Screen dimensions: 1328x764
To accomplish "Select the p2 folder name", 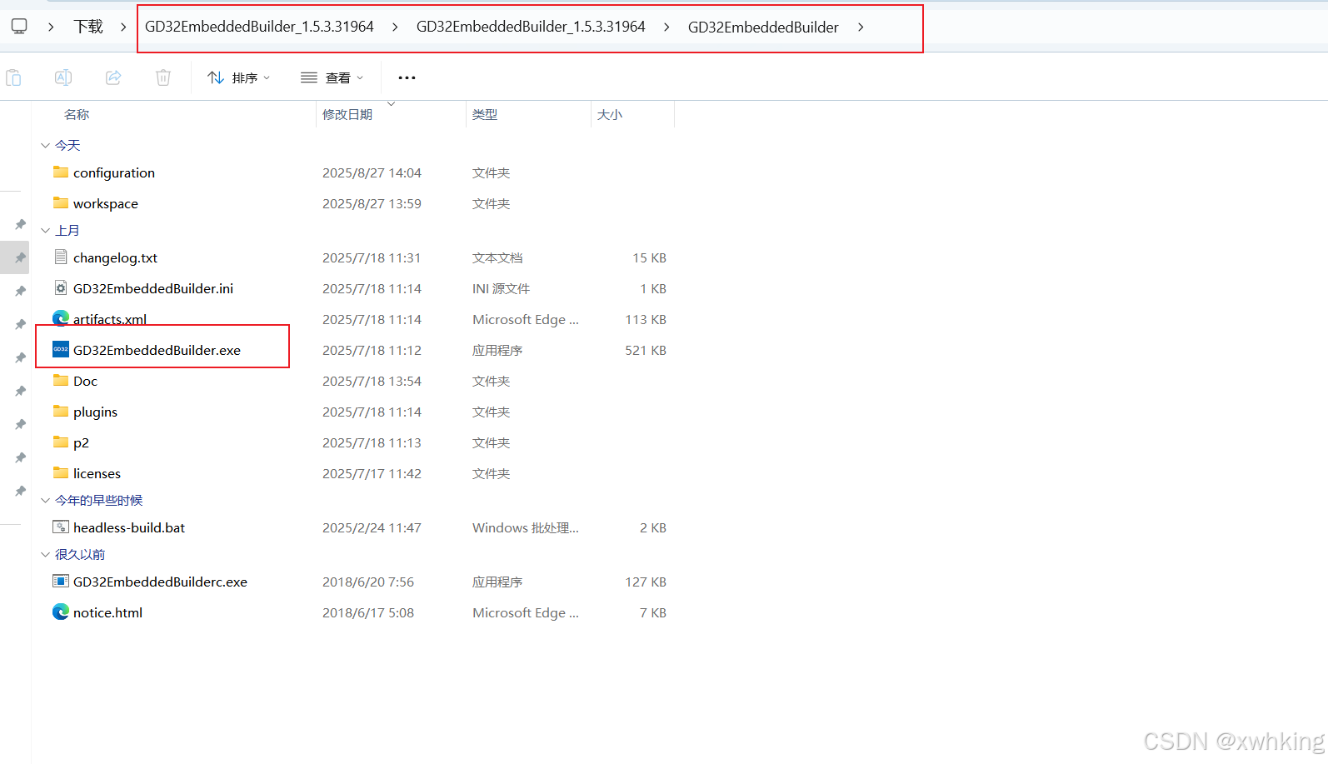I will [x=81, y=443].
